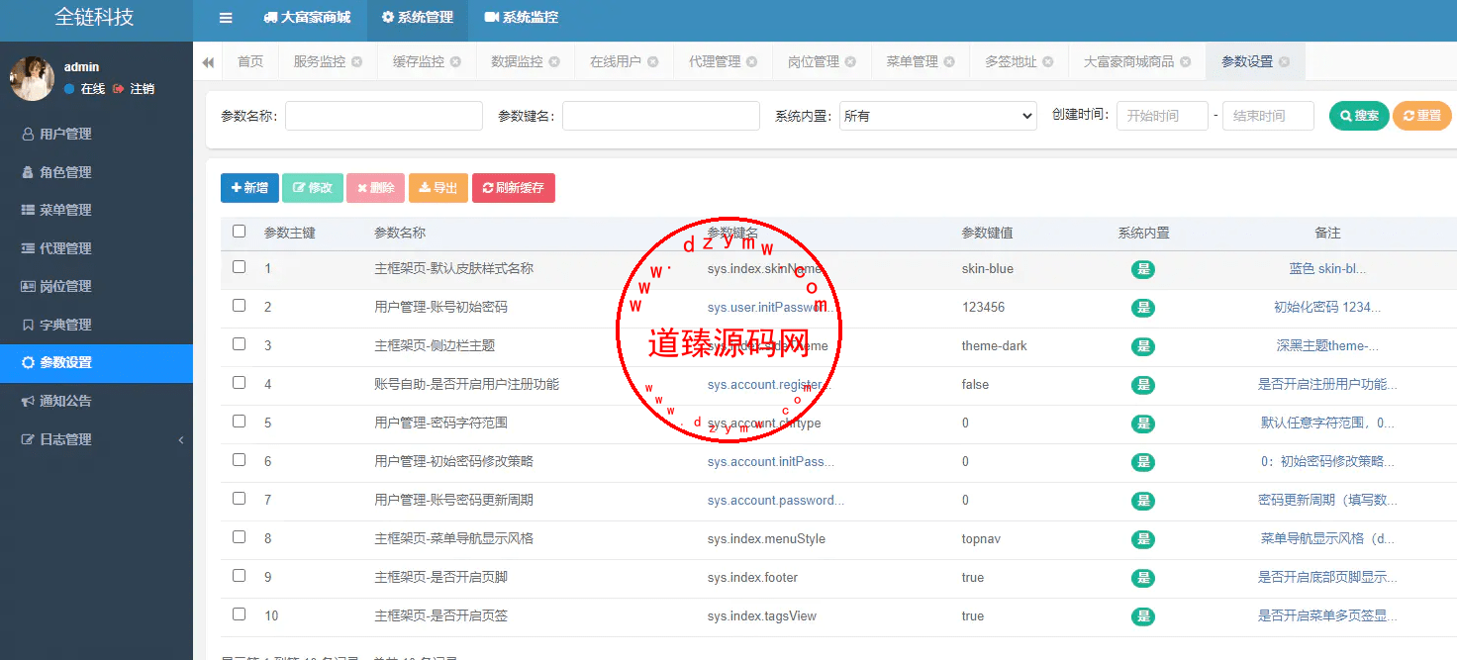
Task: Click the 初始化密码 1234... remark link
Action: 1327,308
